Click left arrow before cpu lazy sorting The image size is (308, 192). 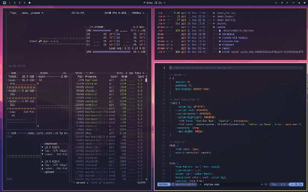click(x=127, y=73)
